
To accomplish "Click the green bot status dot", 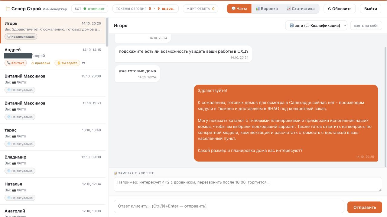I will point(85,9).
